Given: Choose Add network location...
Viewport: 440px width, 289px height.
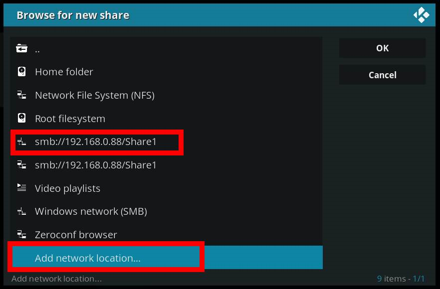Looking at the screenshot, I should (x=88, y=258).
